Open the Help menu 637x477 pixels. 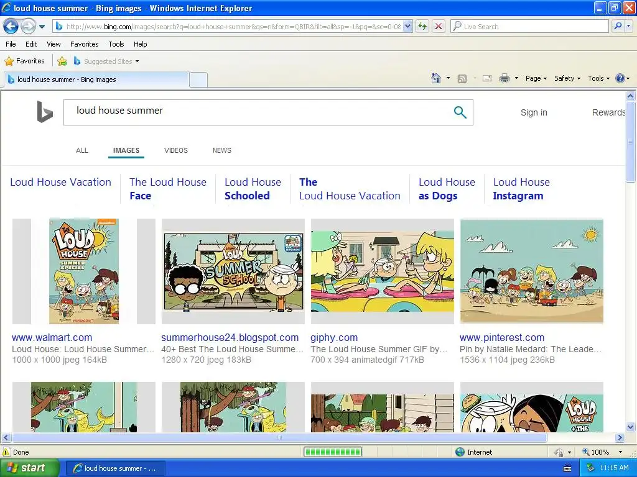(x=140, y=44)
